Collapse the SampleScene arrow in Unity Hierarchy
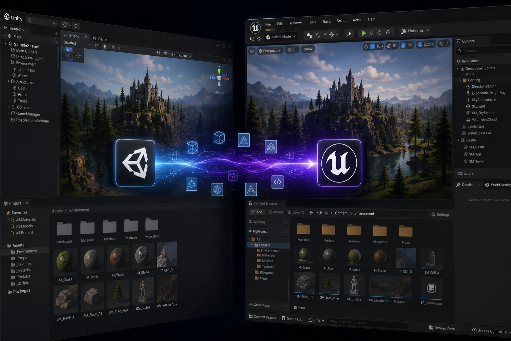Screen dimensions: 511x341 pos(6,43)
